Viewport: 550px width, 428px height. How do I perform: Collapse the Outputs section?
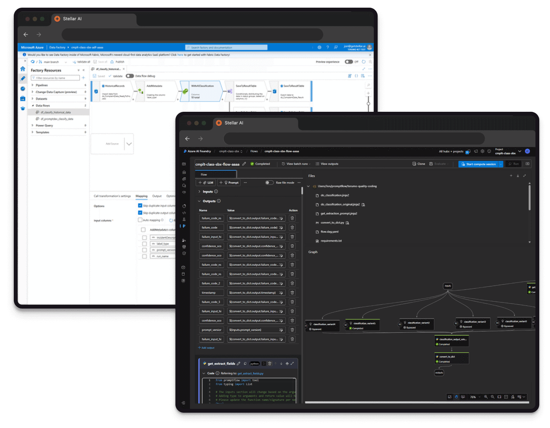(200, 201)
